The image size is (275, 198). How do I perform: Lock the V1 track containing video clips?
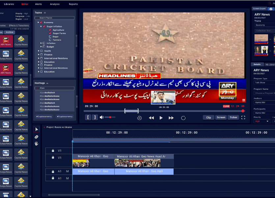tap(53, 157)
